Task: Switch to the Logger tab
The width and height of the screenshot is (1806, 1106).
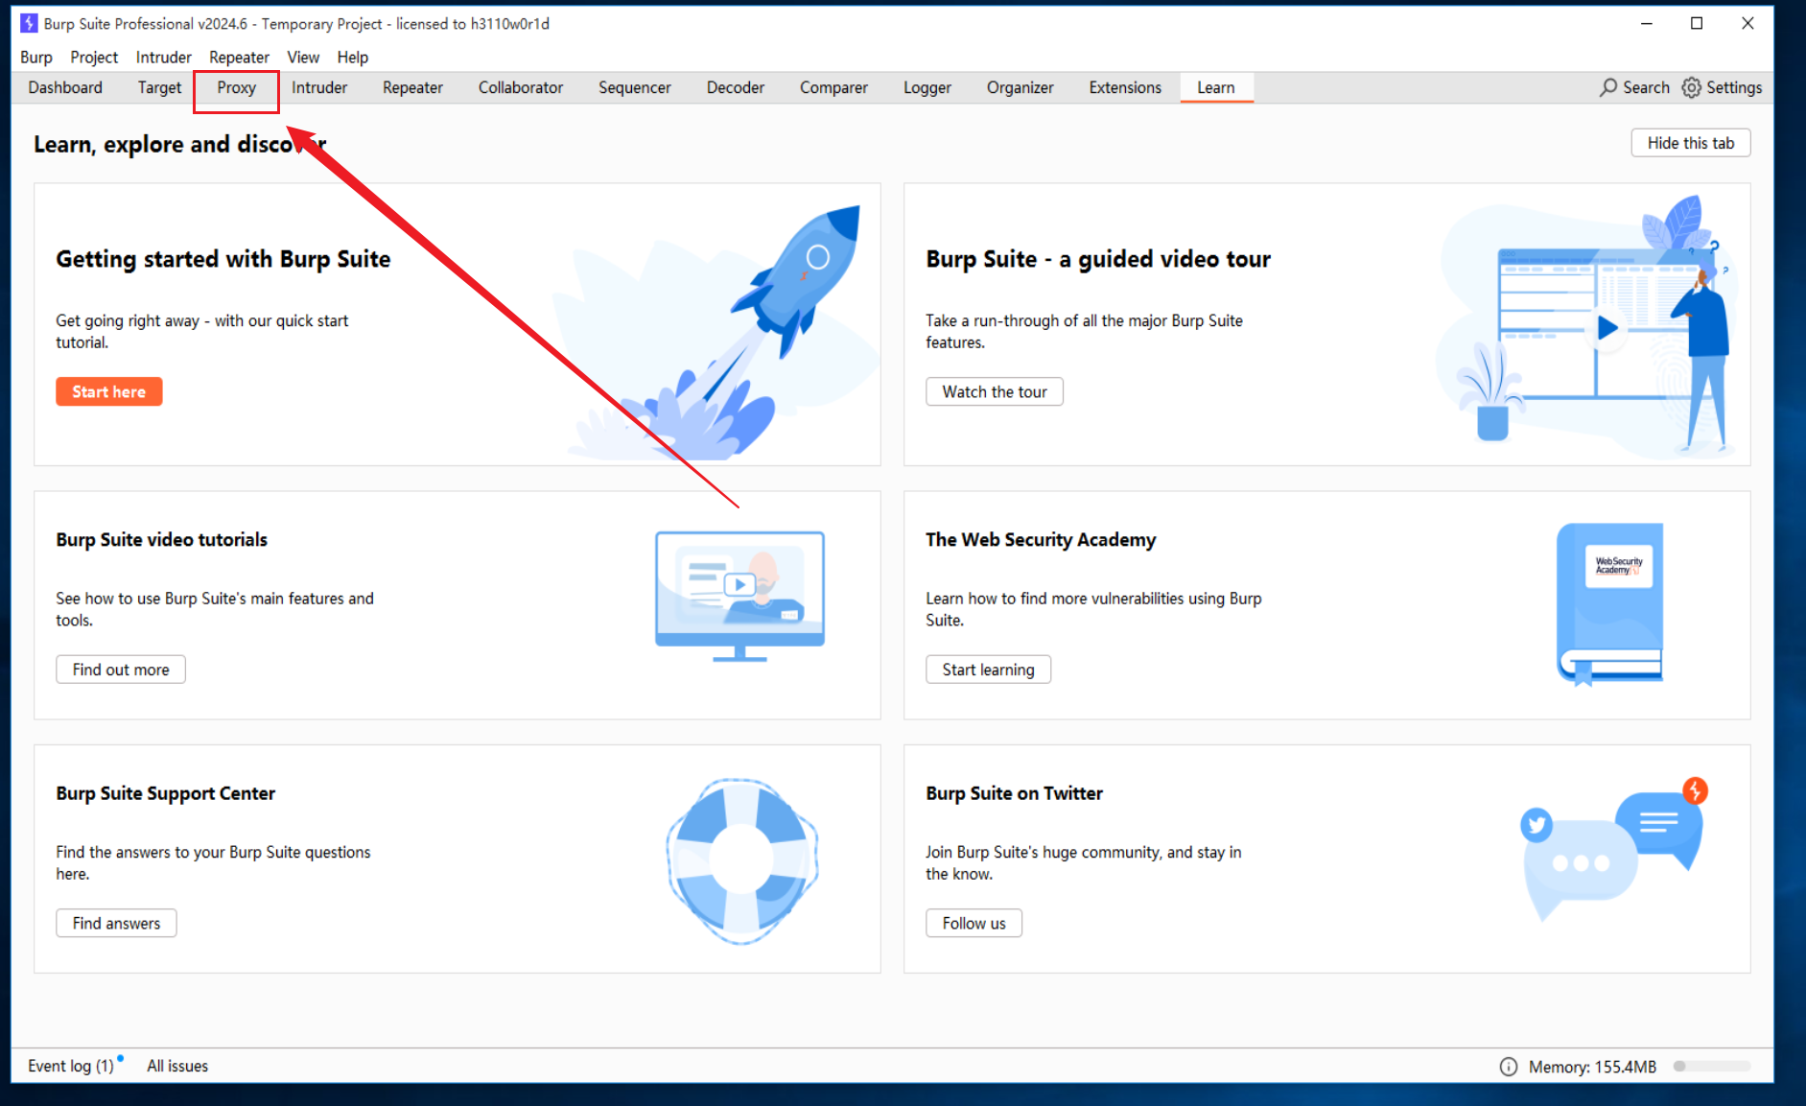Action: pos(927,87)
